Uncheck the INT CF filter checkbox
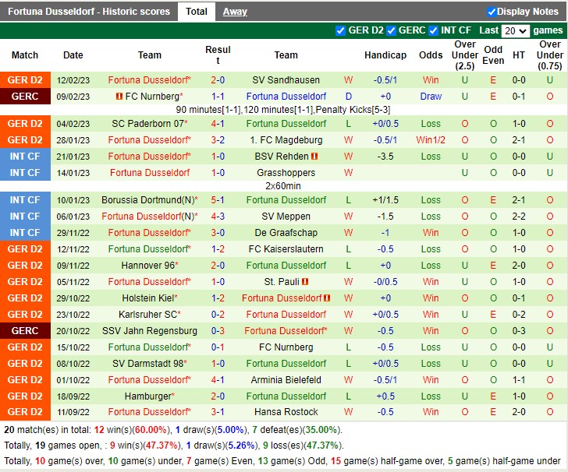The width and height of the screenshot is (568, 472). click(433, 30)
